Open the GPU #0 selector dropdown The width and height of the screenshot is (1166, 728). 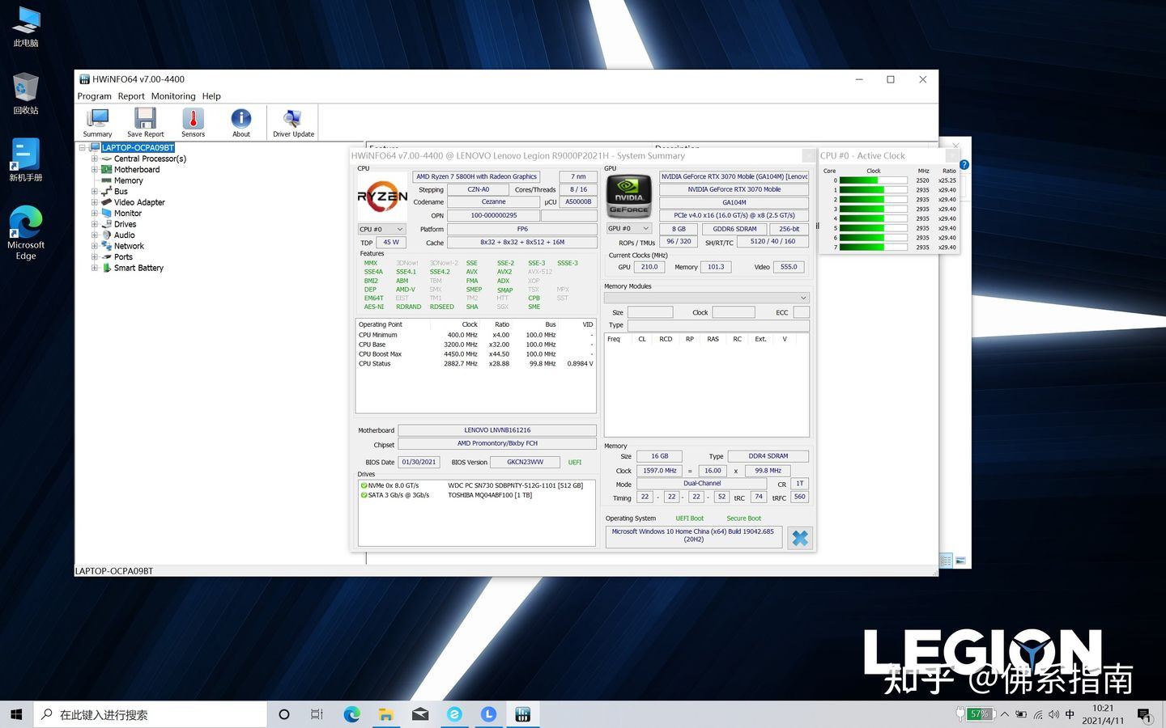pyautogui.click(x=629, y=228)
